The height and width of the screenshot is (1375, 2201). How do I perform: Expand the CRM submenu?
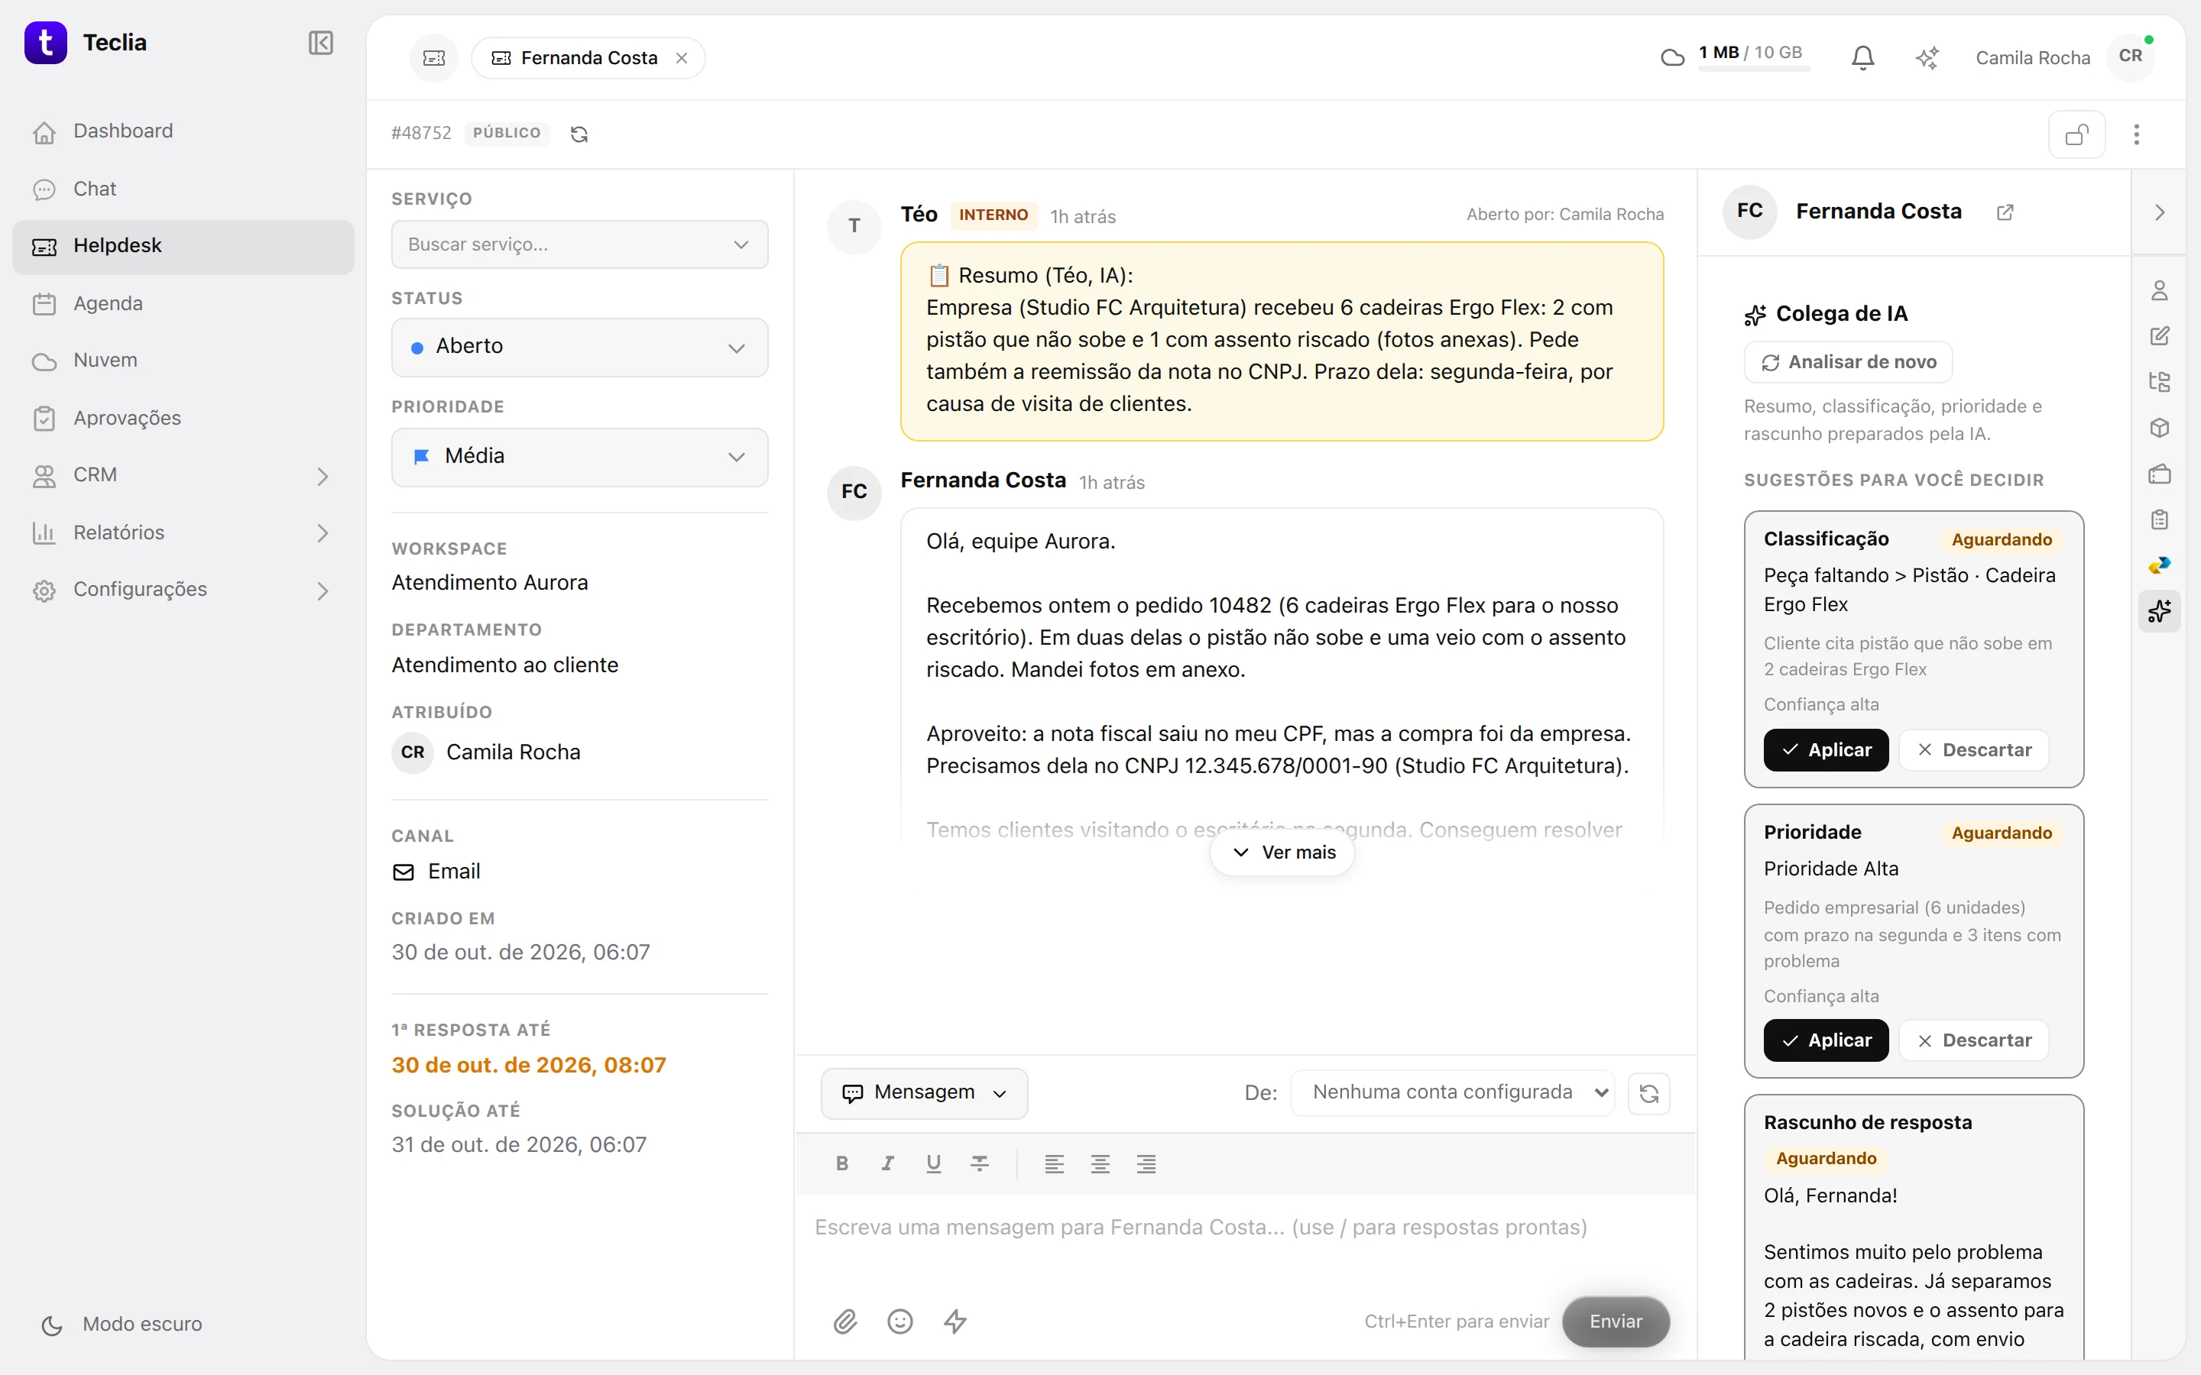[322, 476]
